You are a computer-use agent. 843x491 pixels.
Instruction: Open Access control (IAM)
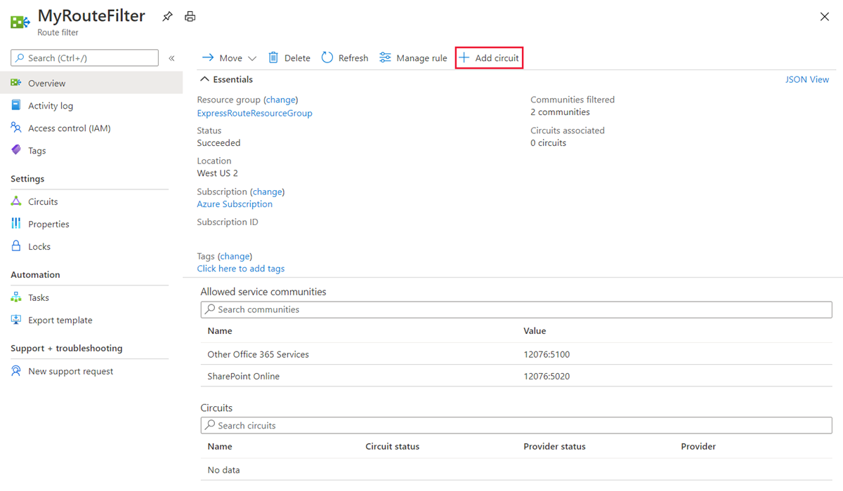click(69, 128)
